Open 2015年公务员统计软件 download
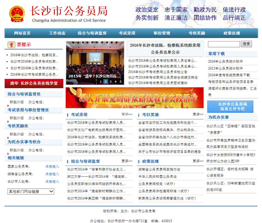 pos(225,68)
